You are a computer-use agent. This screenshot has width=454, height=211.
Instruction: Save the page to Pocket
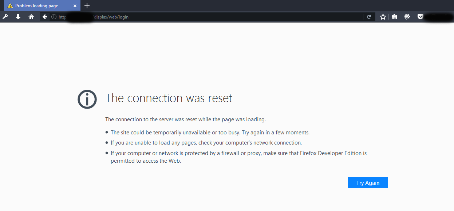[x=420, y=17]
